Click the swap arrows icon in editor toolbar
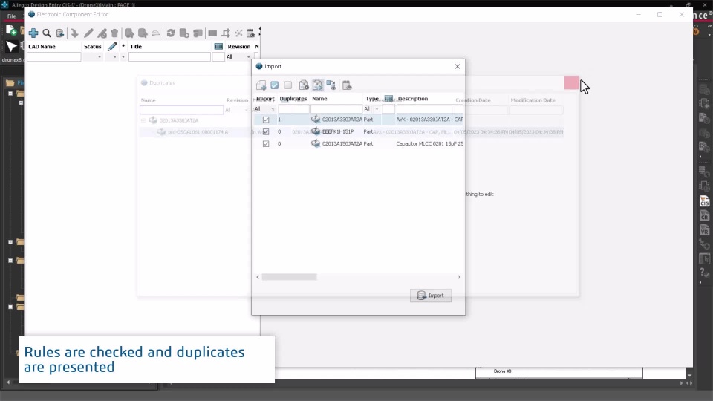713x401 pixels. tap(226, 33)
